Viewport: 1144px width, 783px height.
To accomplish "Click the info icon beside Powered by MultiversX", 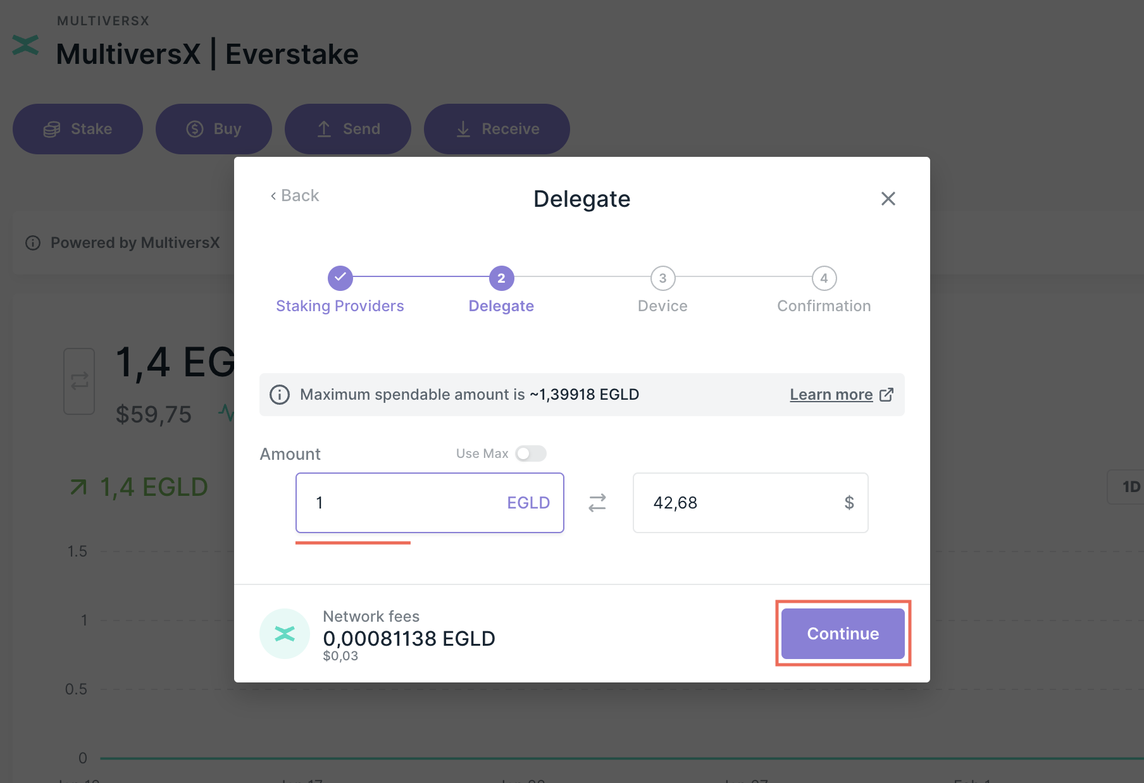I will tap(32, 243).
